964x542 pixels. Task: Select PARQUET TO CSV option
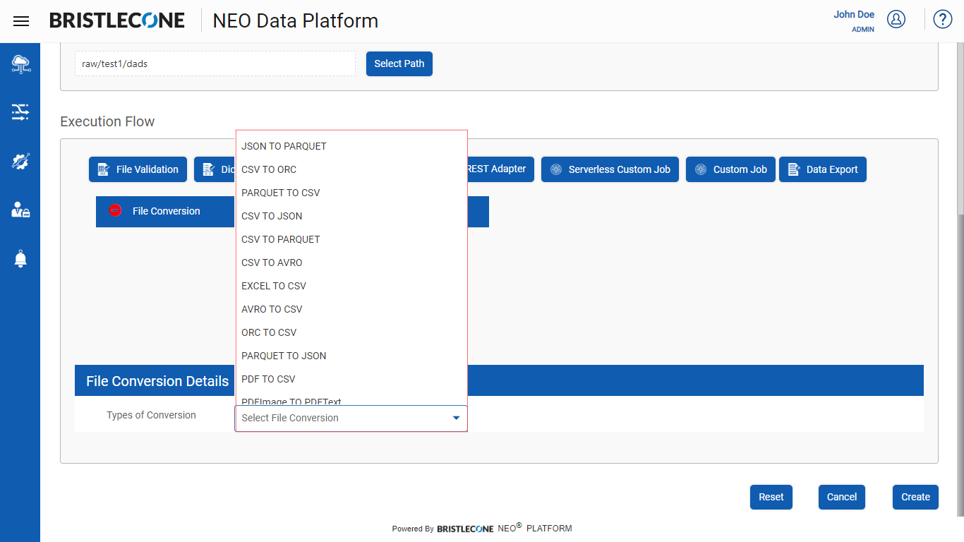[x=351, y=193]
